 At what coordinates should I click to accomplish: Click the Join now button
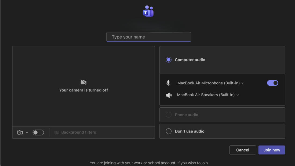[x=272, y=150]
